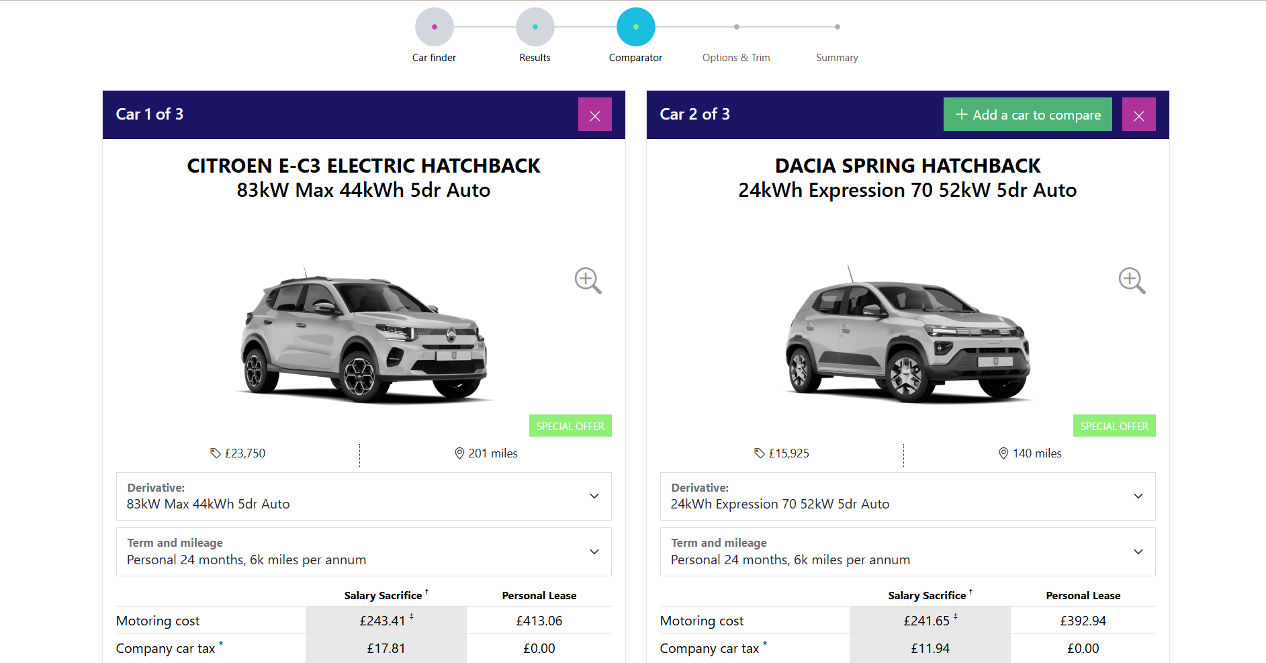Click the Dacia Spring car picture

tap(907, 334)
